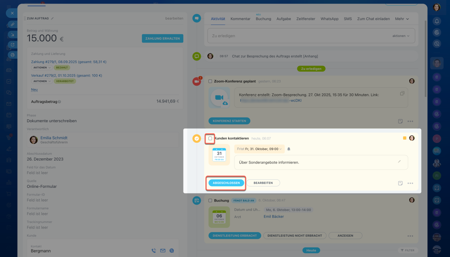Open three-dots menu of Kunden kontaktieren task
Image resolution: width=450 pixels, height=257 pixels.
coord(410,183)
